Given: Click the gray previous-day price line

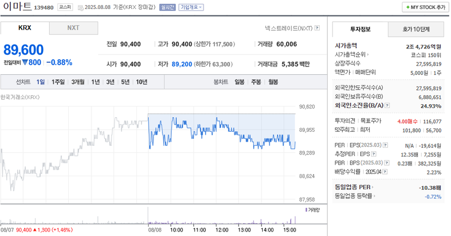Looking at the screenshot, I should pyautogui.click(x=74, y=154).
